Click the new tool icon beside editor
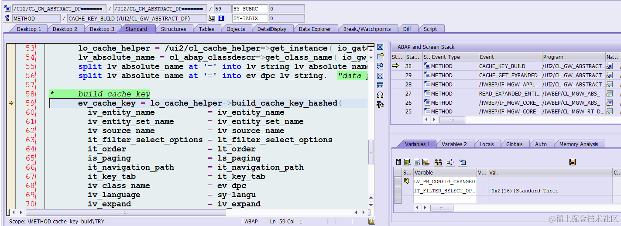The image size is (621, 226). click(380, 56)
